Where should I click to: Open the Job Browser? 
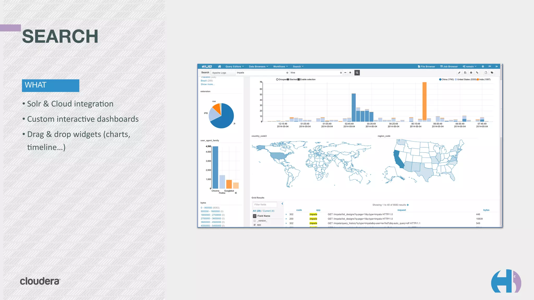[449, 66]
